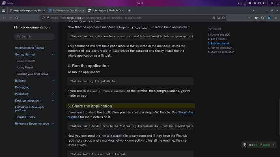
Task: Go back to the previous page
Action: click(4, 18)
